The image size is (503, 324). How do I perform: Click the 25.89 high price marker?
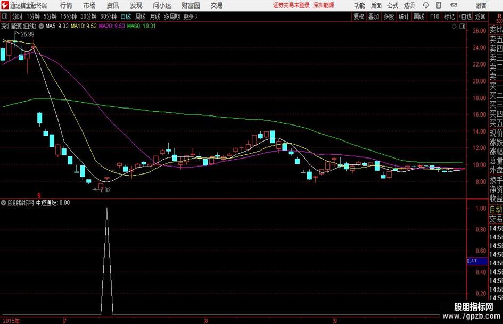click(27, 34)
